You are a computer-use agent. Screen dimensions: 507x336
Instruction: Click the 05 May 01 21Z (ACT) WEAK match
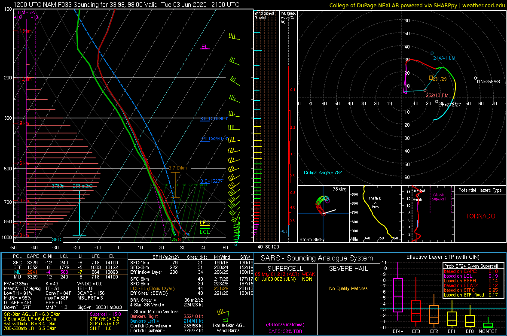285,274
